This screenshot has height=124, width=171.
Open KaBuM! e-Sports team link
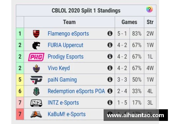[67, 114]
